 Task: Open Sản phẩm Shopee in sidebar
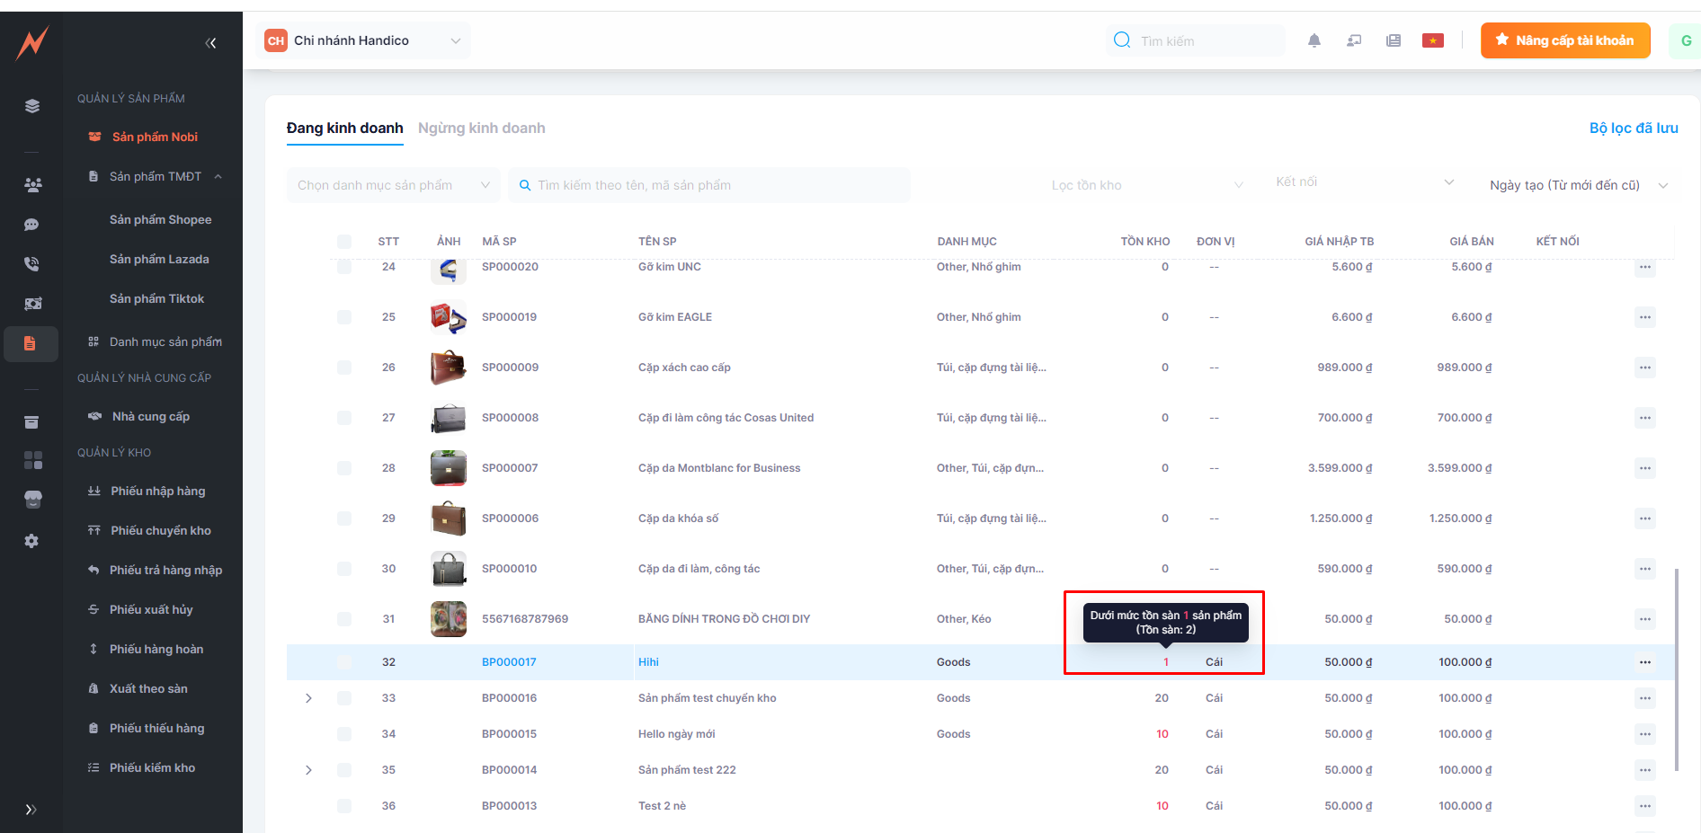pyautogui.click(x=160, y=219)
